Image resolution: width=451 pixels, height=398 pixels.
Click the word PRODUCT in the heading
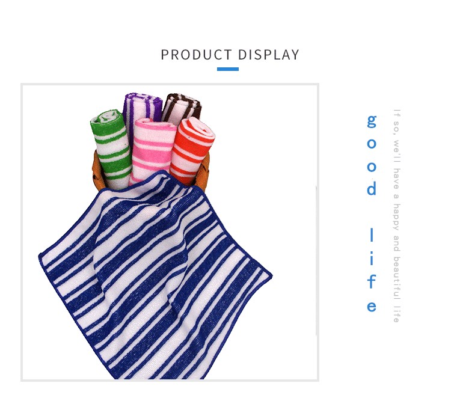pyautogui.click(x=196, y=55)
